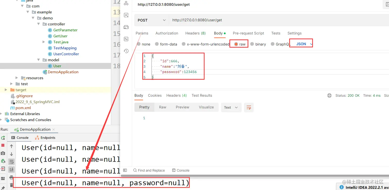Switch response view to Raw
The image size is (389, 190).
[163, 107]
